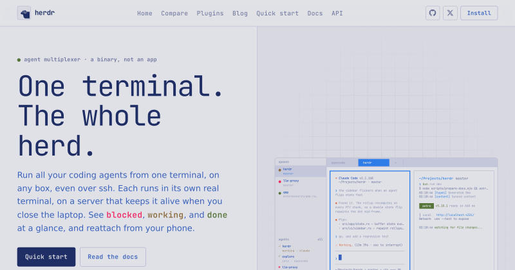Open the Compare page
The image size is (515, 270).
[x=174, y=14]
